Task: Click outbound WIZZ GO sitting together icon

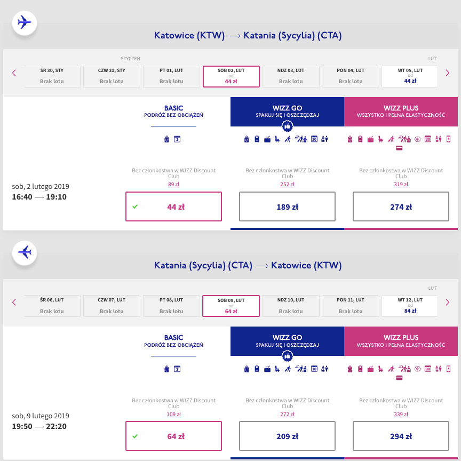Action: pyautogui.click(x=324, y=139)
